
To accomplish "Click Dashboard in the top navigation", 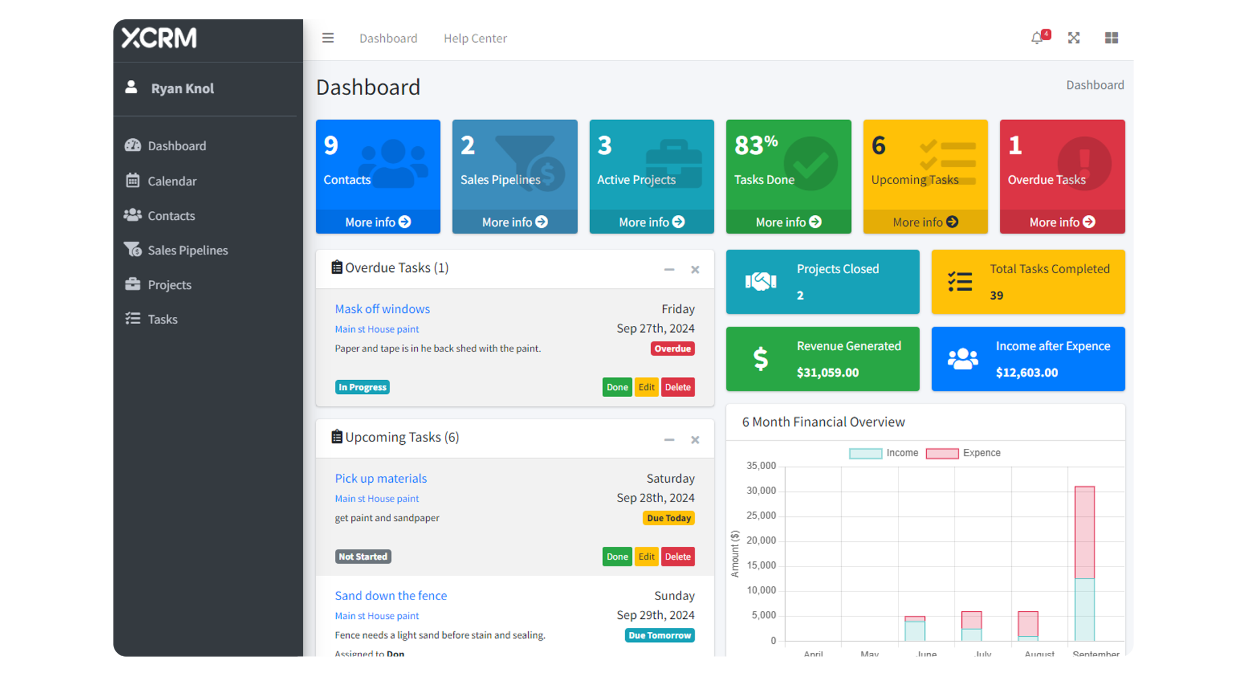I will [388, 38].
